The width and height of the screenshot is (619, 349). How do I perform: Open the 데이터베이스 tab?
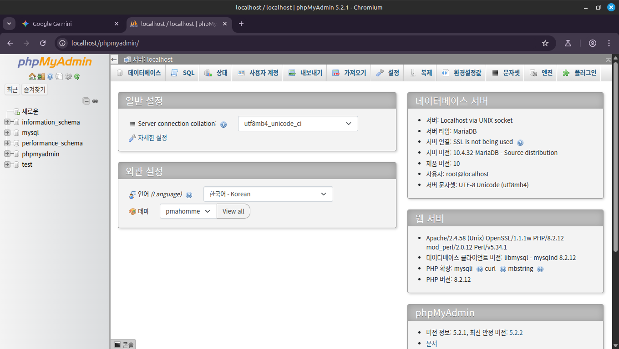pos(139,73)
